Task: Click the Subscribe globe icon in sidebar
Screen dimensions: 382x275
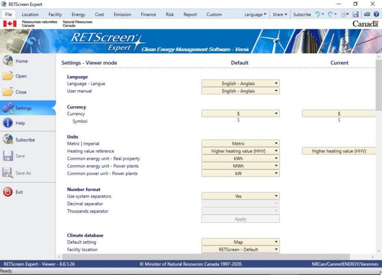Action: pyautogui.click(x=8, y=140)
